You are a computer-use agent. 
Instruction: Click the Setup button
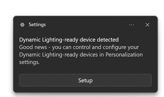click(85, 80)
